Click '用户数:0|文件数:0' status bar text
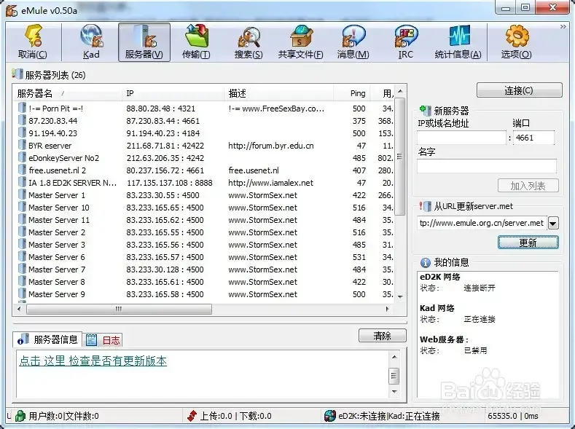Screen dimensions: 575x429 point(64,416)
